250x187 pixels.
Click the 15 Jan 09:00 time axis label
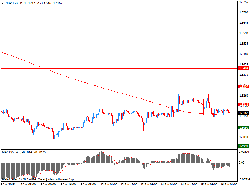[x=209, y=185]
